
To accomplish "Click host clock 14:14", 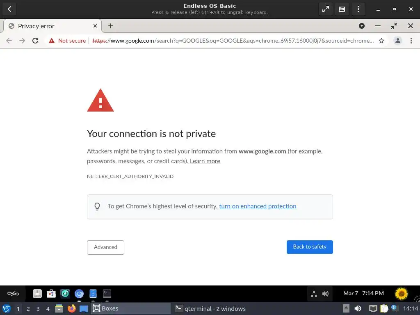I will [x=411, y=309].
